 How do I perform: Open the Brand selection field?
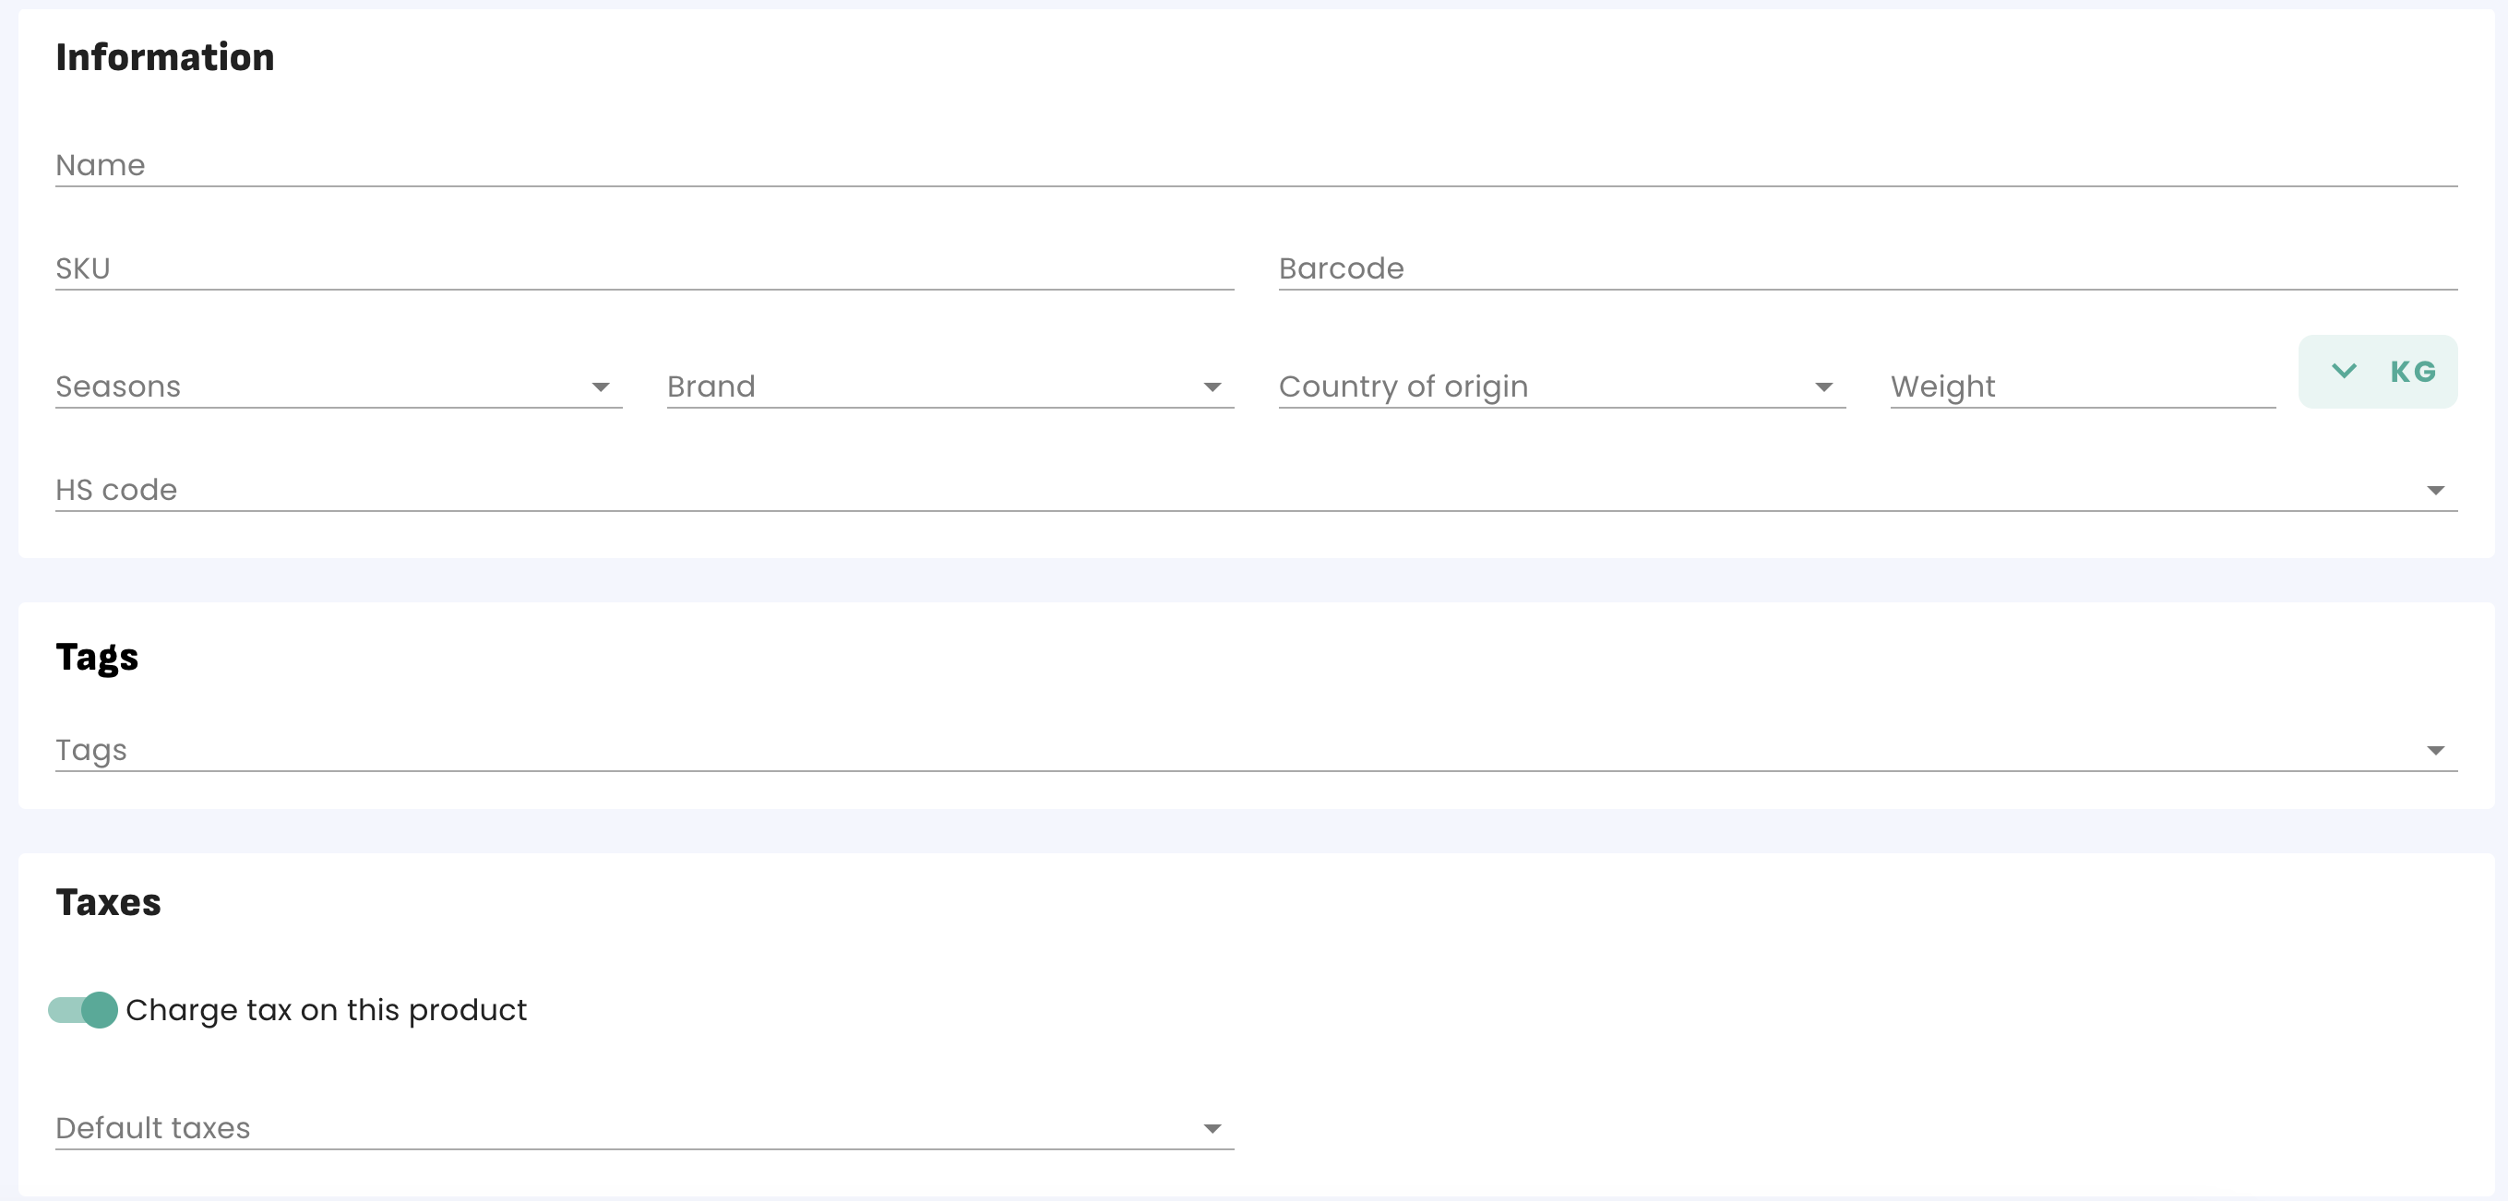[x=925, y=387]
